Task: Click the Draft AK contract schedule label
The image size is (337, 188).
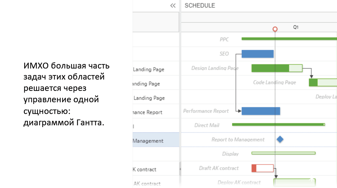Action: [x=219, y=168]
